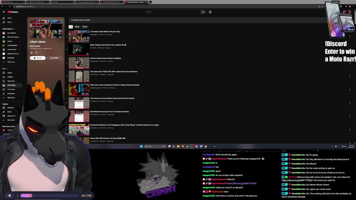Screen dimensions: 356x200
Task: Open 'Shane Gillis' WILD Packers Ad Story' title
Action: coord(108,138)
